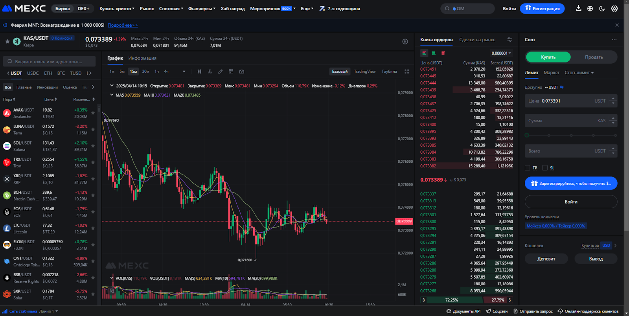Select the Инновации category tab
Image resolution: width=629 pixels, height=316 pixels.
pyautogui.click(x=47, y=87)
